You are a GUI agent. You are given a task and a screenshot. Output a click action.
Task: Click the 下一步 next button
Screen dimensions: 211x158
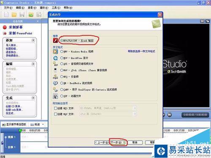point(118,142)
